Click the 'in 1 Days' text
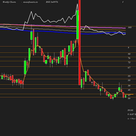The height and width of the screenshot is (136, 136). point(131,119)
